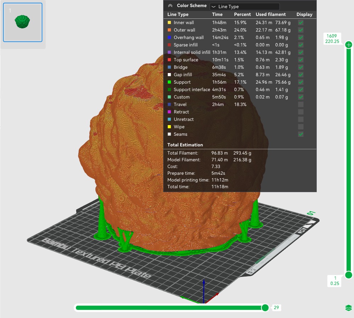The width and height of the screenshot is (354, 318).
Task: Click the Model printing time 11h12m value
Action: [x=220, y=180]
